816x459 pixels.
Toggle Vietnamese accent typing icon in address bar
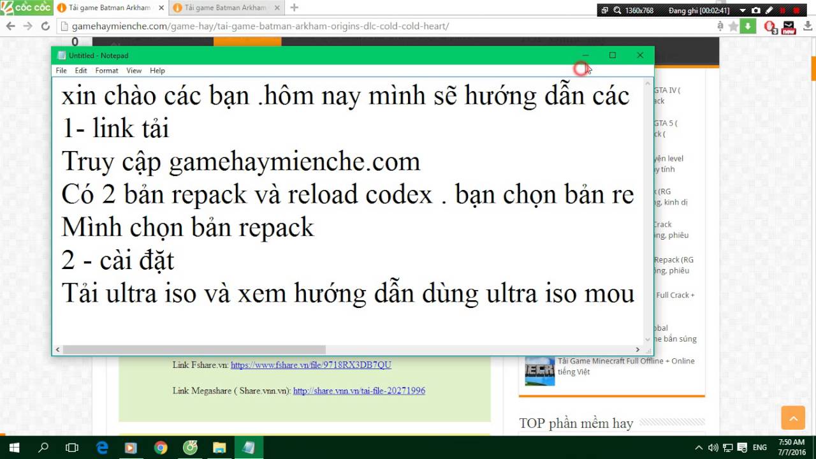tap(720, 26)
